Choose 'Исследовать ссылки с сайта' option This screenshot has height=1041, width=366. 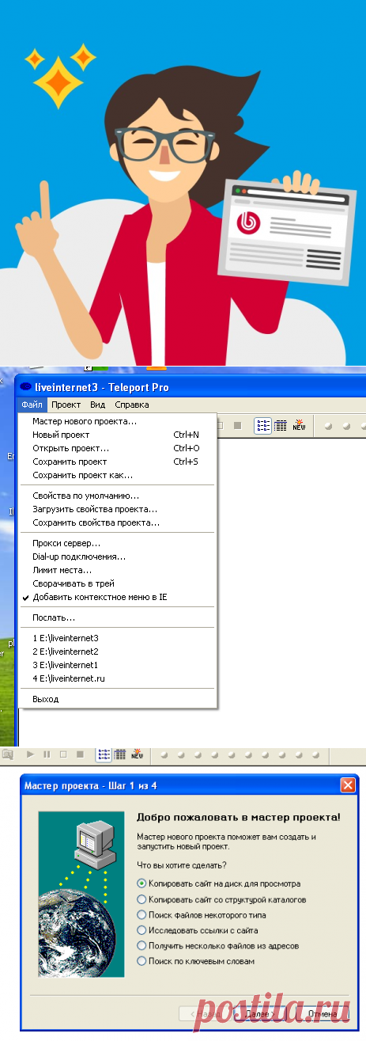(x=197, y=930)
